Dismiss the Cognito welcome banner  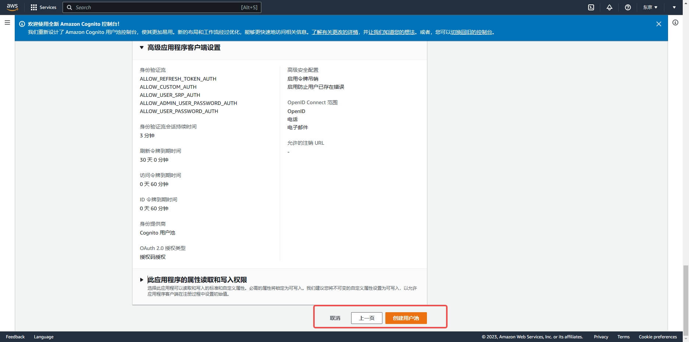click(x=658, y=24)
